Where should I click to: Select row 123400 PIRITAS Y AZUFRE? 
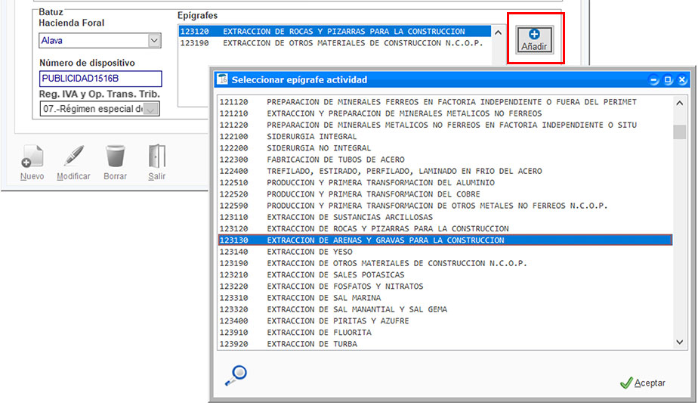[445, 321]
